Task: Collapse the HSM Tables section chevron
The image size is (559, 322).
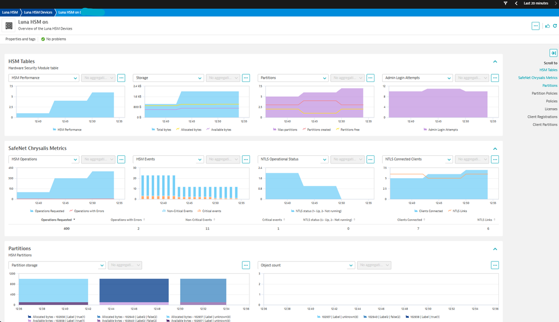Action: tap(495, 62)
